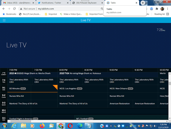Click the guide's horizontal scrollbar thumb
The height and width of the screenshot is (129, 171).
[21, 121]
